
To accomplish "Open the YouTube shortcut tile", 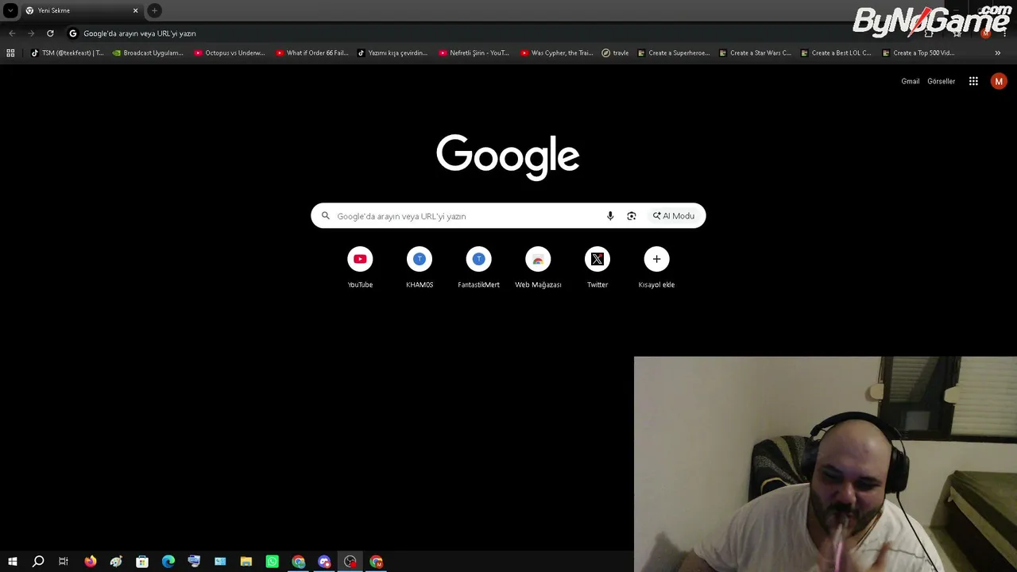I will coord(360,268).
